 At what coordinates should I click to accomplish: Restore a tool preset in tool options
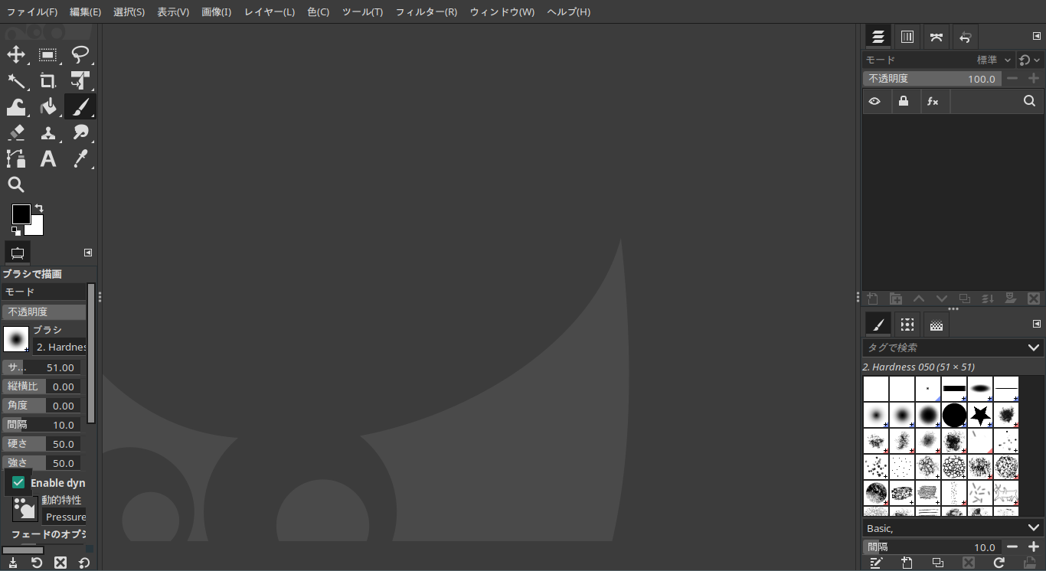tap(37, 563)
